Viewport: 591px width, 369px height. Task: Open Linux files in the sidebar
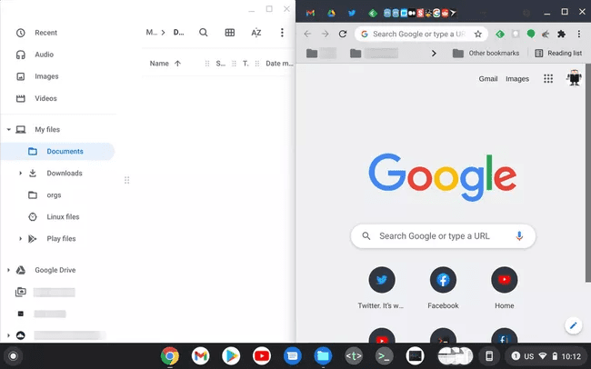click(63, 216)
